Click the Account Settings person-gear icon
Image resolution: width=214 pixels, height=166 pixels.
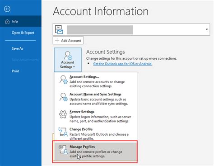[68, 56]
